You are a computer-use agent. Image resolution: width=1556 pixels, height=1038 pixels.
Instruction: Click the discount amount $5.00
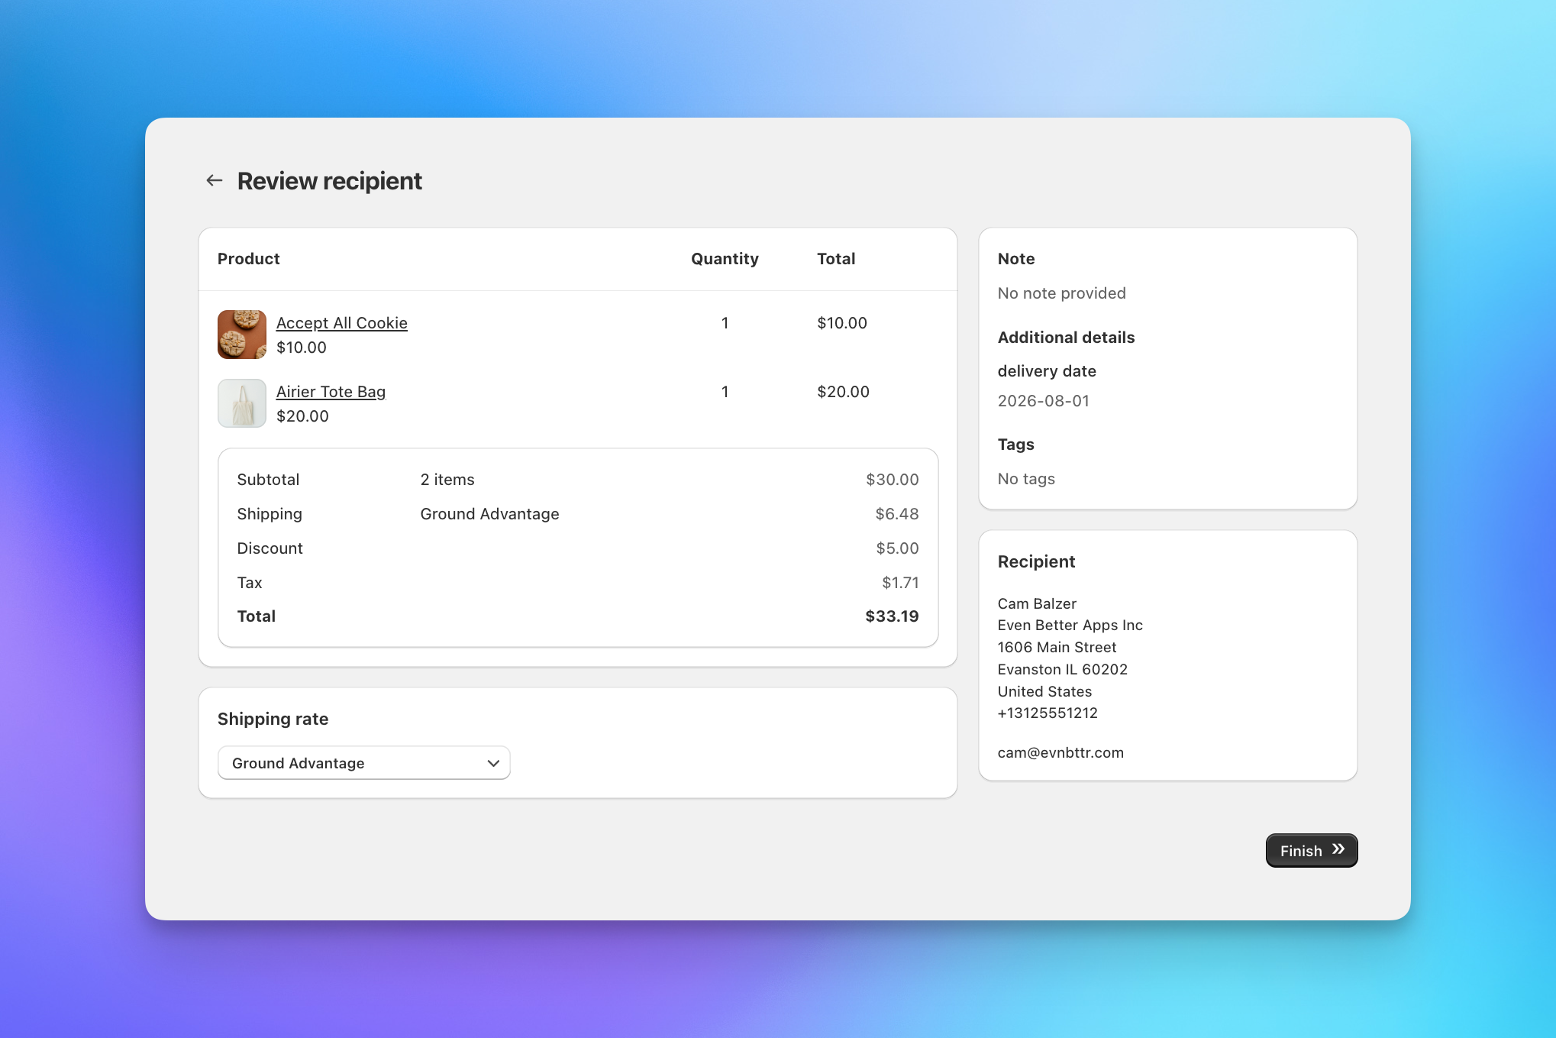pos(897,548)
